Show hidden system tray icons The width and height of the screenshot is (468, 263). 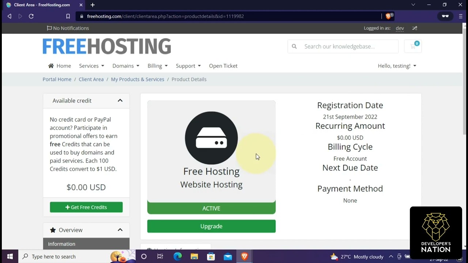391,256
